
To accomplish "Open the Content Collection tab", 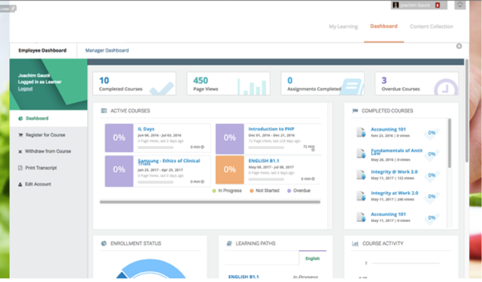I will [431, 27].
